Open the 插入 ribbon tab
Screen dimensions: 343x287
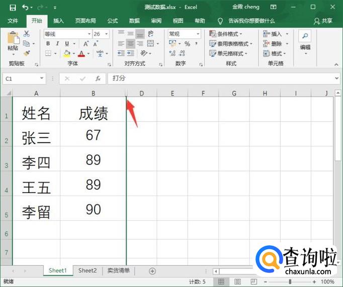tap(58, 21)
